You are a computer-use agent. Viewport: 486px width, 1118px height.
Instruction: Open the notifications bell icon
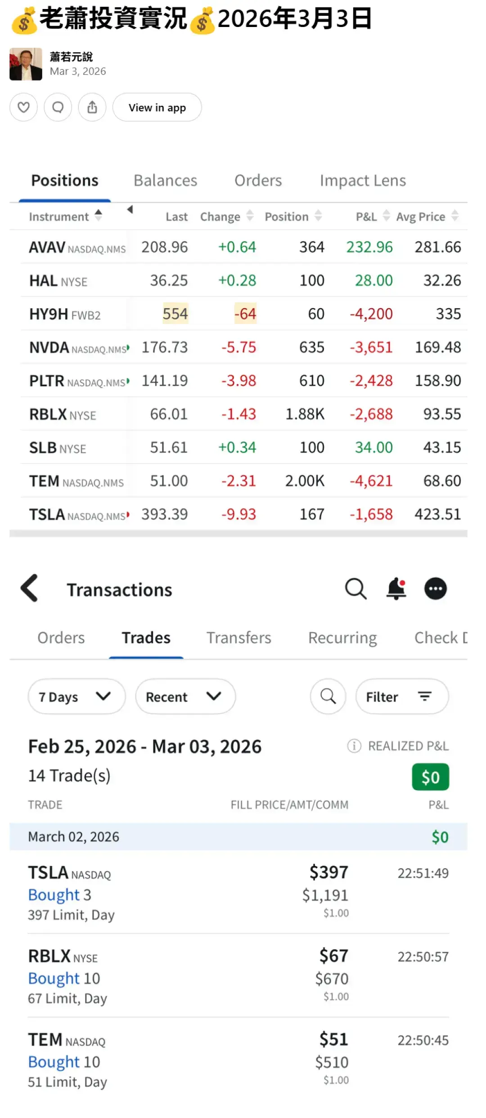coord(396,589)
